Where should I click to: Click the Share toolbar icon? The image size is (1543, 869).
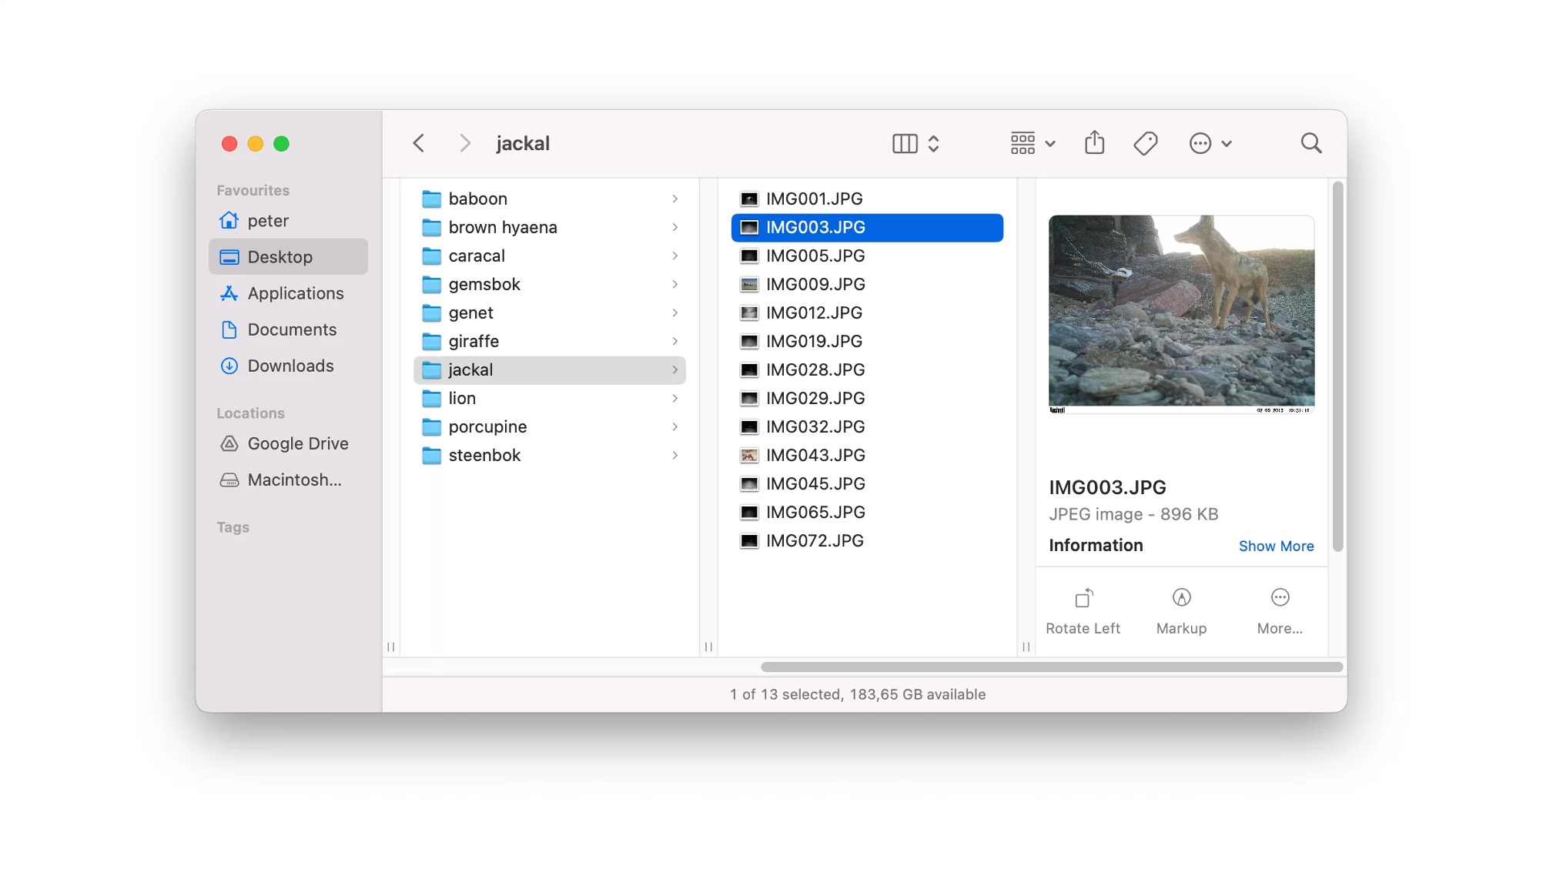[1094, 143]
